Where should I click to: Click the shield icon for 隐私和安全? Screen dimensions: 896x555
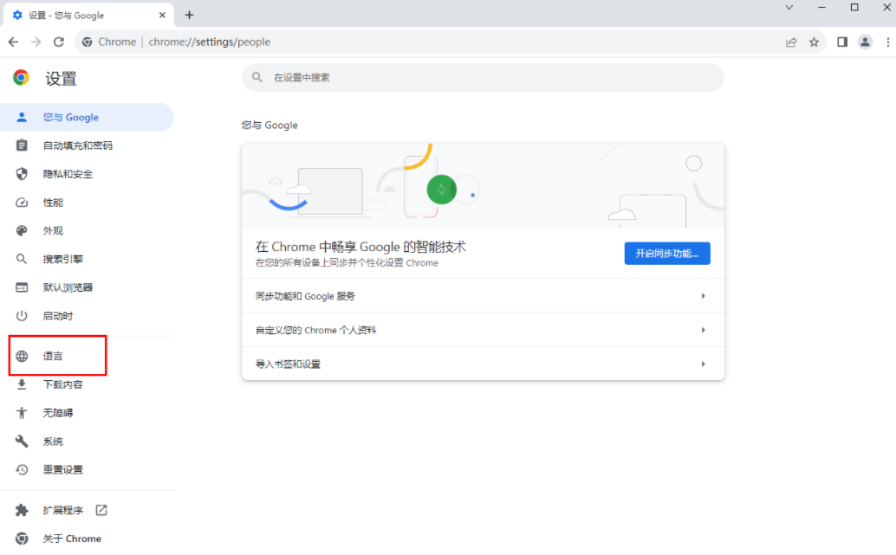point(22,174)
